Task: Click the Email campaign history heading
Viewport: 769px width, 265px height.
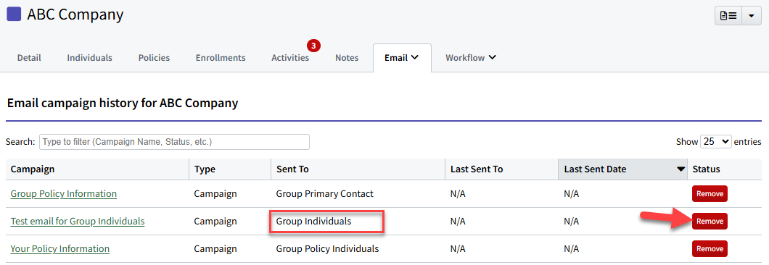Action: point(123,104)
